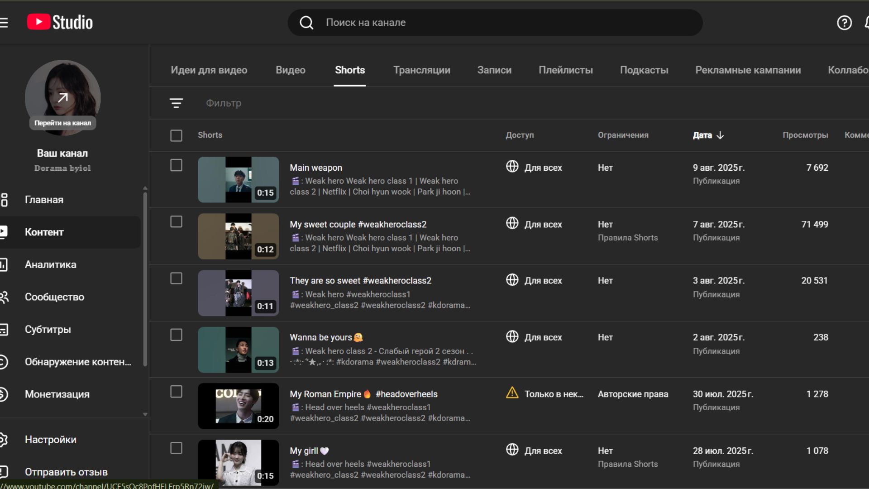The width and height of the screenshot is (869, 489).
Task: Click the globe icon for Main weapon
Action: tap(512, 167)
